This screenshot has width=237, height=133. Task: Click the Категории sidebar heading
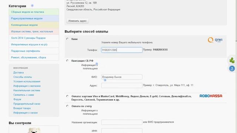point(17,6)
